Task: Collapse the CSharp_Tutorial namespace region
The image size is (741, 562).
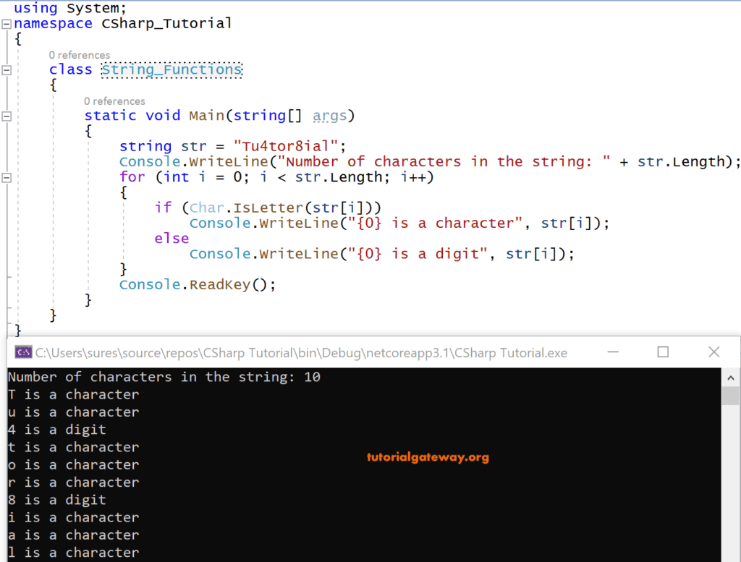Action: (x=6, y=24)
